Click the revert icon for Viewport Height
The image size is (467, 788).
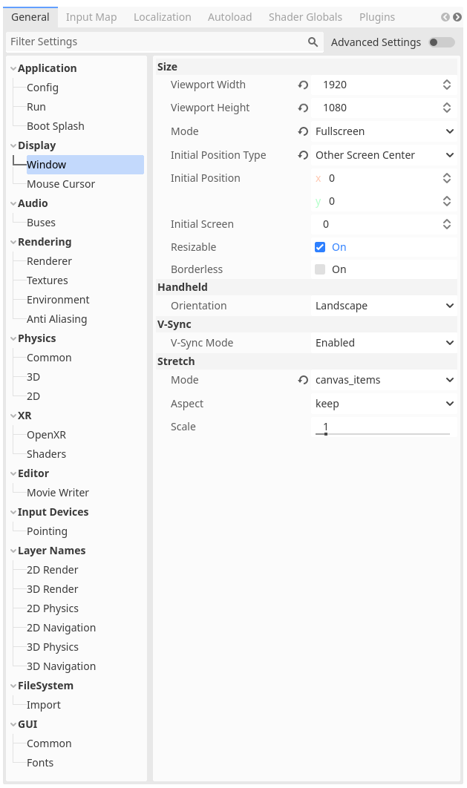(303, 108)
